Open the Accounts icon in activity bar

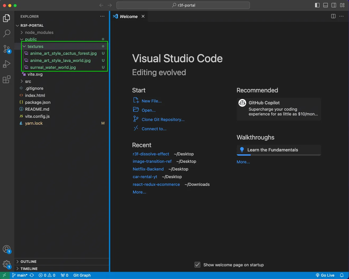coord(7,249)
